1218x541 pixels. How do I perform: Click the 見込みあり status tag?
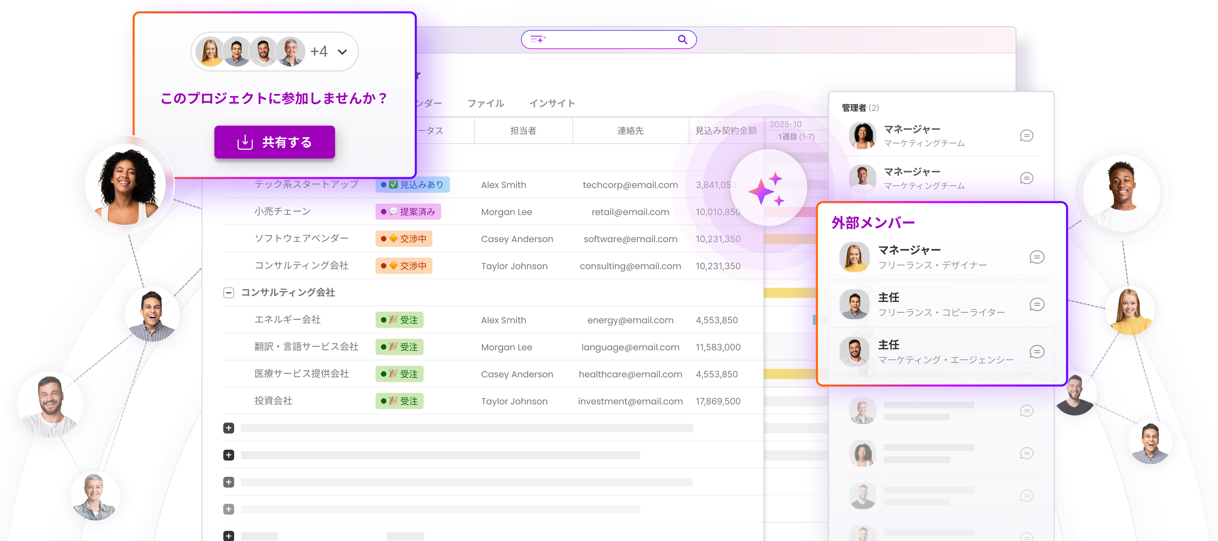(x=412, y=185)
